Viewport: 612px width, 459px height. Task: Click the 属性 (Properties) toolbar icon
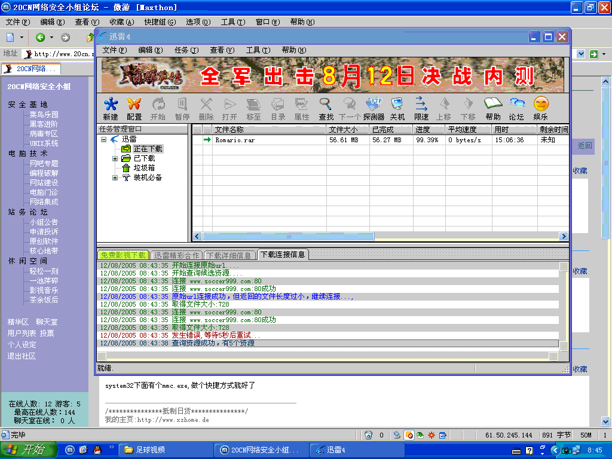(x=302, y=109)
